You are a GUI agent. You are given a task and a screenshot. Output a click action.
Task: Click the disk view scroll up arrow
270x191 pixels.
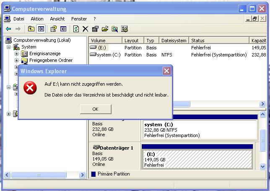262,114
